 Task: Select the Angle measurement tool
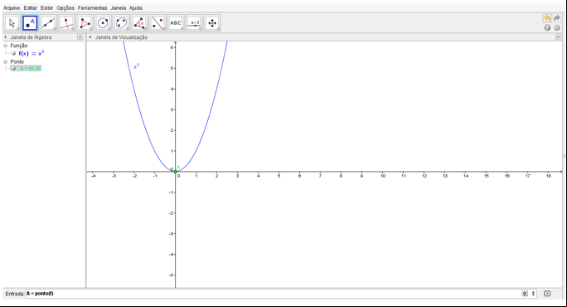pyautogui.click(x=139, y=23)
